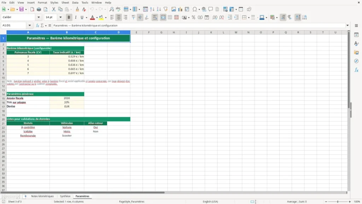Toggle Underline formatting
The image size is (362, 204).
pos(82,17)
